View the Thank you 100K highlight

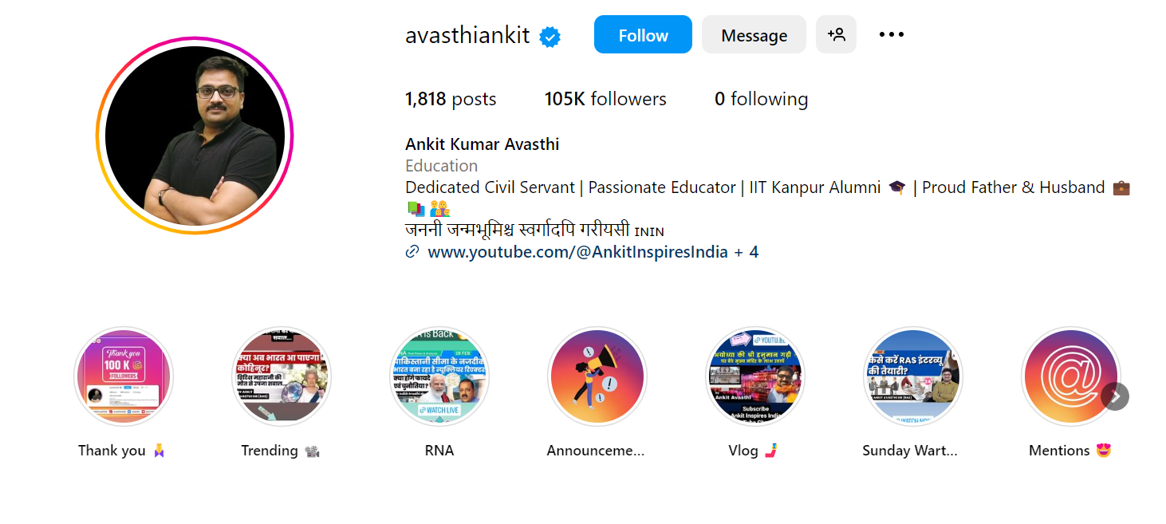(x=124, y=376)
